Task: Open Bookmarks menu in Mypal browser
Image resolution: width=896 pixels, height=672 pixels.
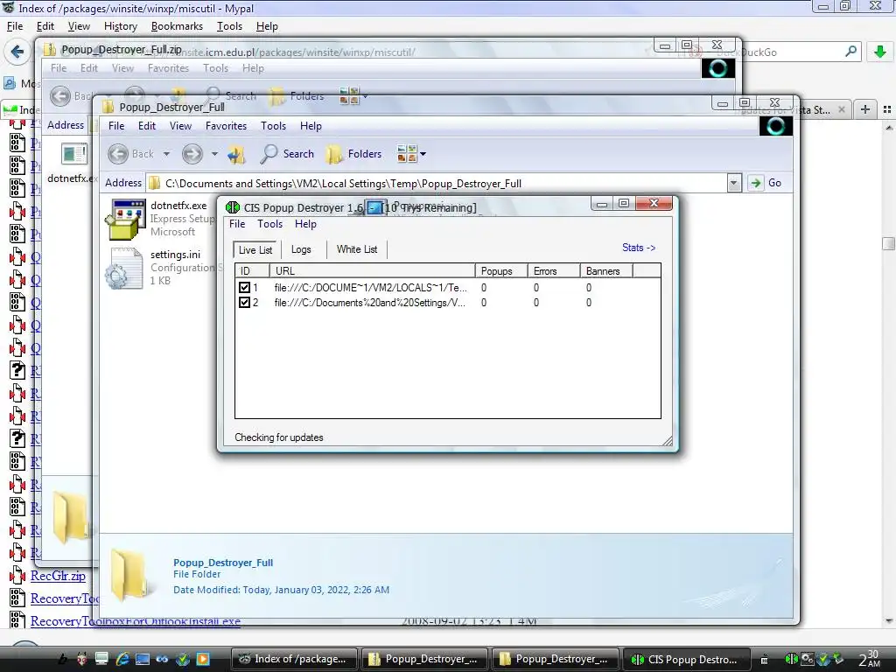Action: click(177, 26)
